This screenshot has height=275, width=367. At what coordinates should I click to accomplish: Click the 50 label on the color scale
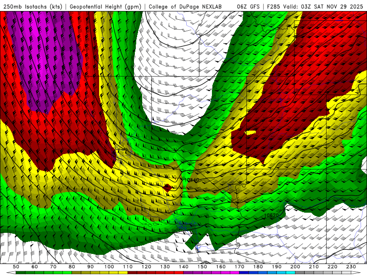[16, 267]
